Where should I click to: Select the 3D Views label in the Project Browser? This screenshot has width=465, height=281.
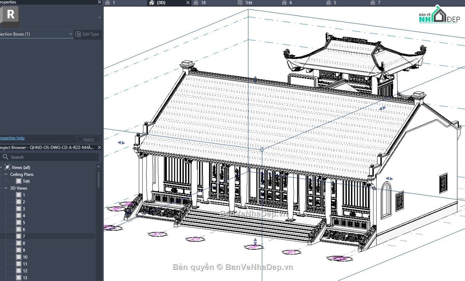[19, 188]
